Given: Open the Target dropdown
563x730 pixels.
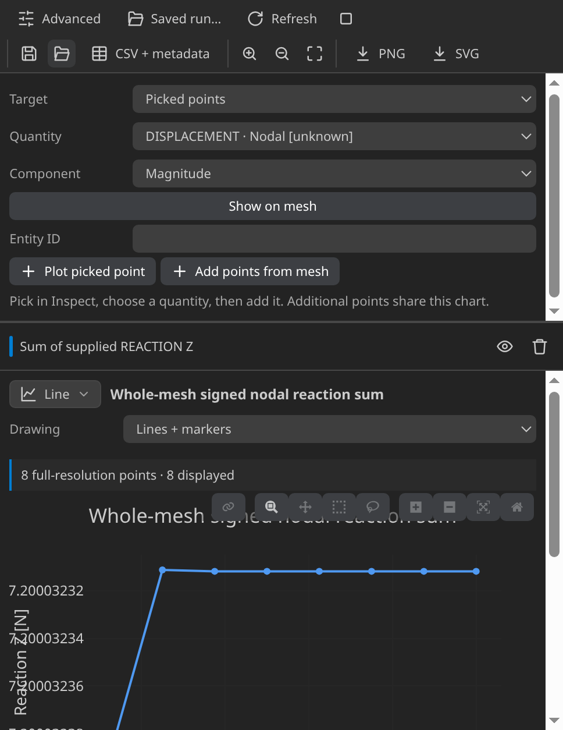Looking at the screenshot, I should [x=334, y=99].
